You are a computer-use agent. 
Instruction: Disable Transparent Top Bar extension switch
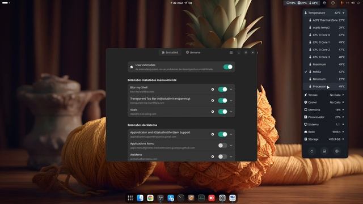pyautogui.click(x=222, y=100)
